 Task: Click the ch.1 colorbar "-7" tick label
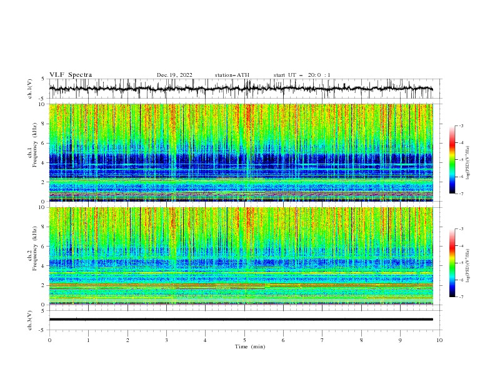[461, 193]
